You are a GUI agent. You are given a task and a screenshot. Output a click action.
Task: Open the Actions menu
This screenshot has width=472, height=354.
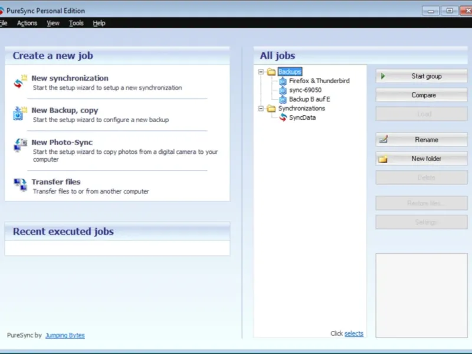27,23
